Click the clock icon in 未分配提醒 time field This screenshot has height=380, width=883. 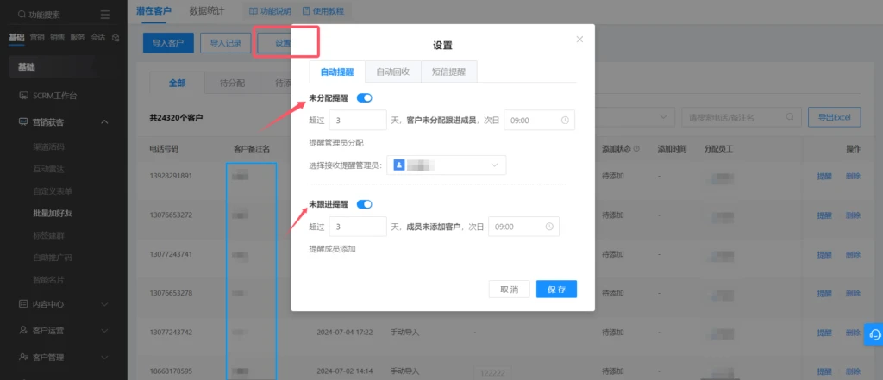click(565, 120)
